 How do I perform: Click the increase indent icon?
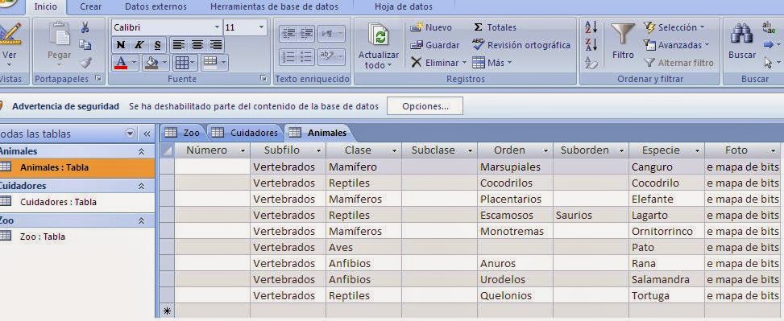[x=306, y=34]
